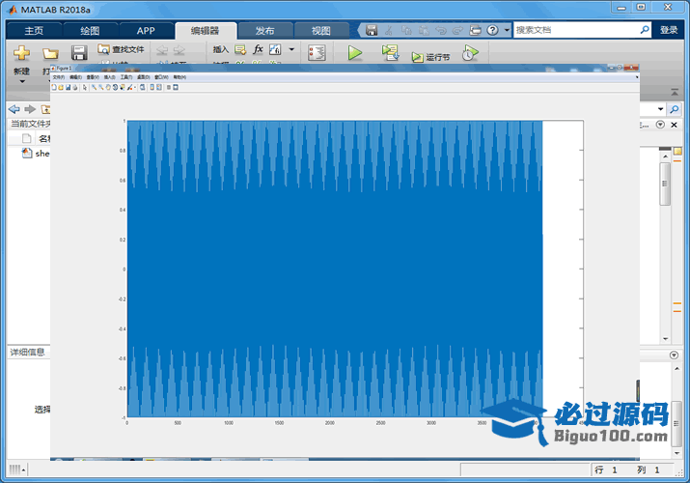Click the copy icon in quick access bar

[x=406, y=30]
